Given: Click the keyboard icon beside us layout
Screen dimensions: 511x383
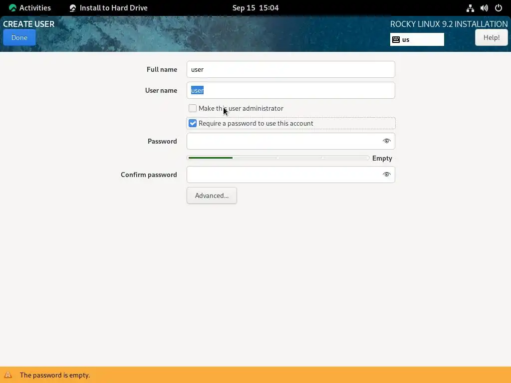Looking at the screenshot, I should click(396, 39).
